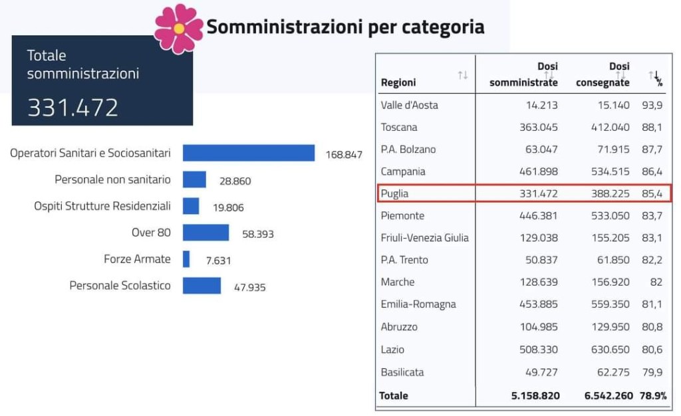Sort by Dosi consegnate column arrows

click(x=620, y=75)
